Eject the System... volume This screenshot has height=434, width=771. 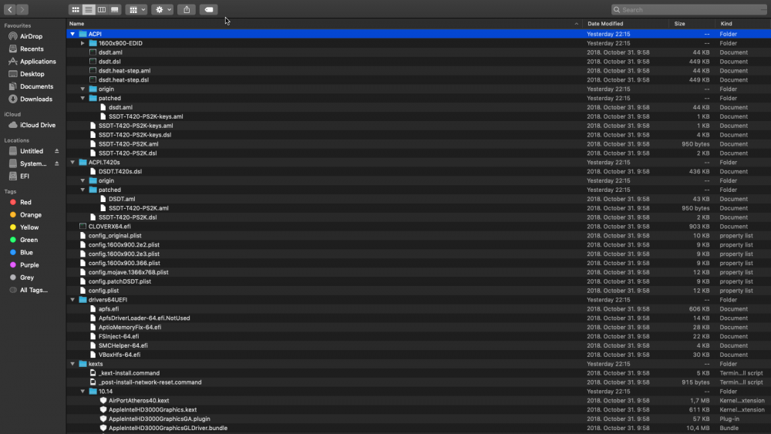point(56,163)
